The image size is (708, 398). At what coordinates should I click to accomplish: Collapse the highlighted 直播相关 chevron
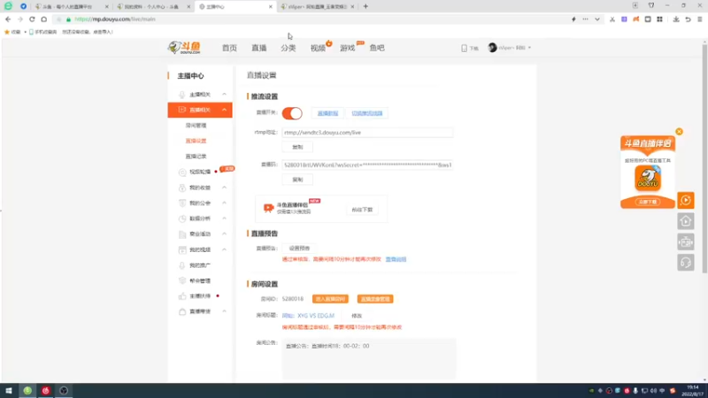click(x=224, y=110)
